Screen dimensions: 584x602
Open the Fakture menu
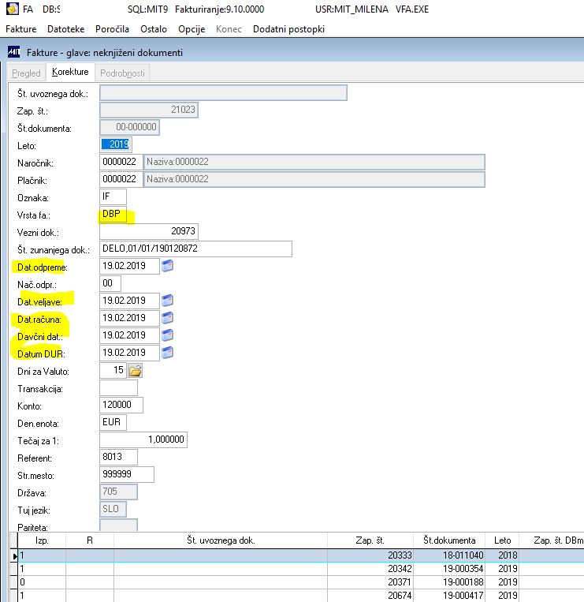point(21,29)
